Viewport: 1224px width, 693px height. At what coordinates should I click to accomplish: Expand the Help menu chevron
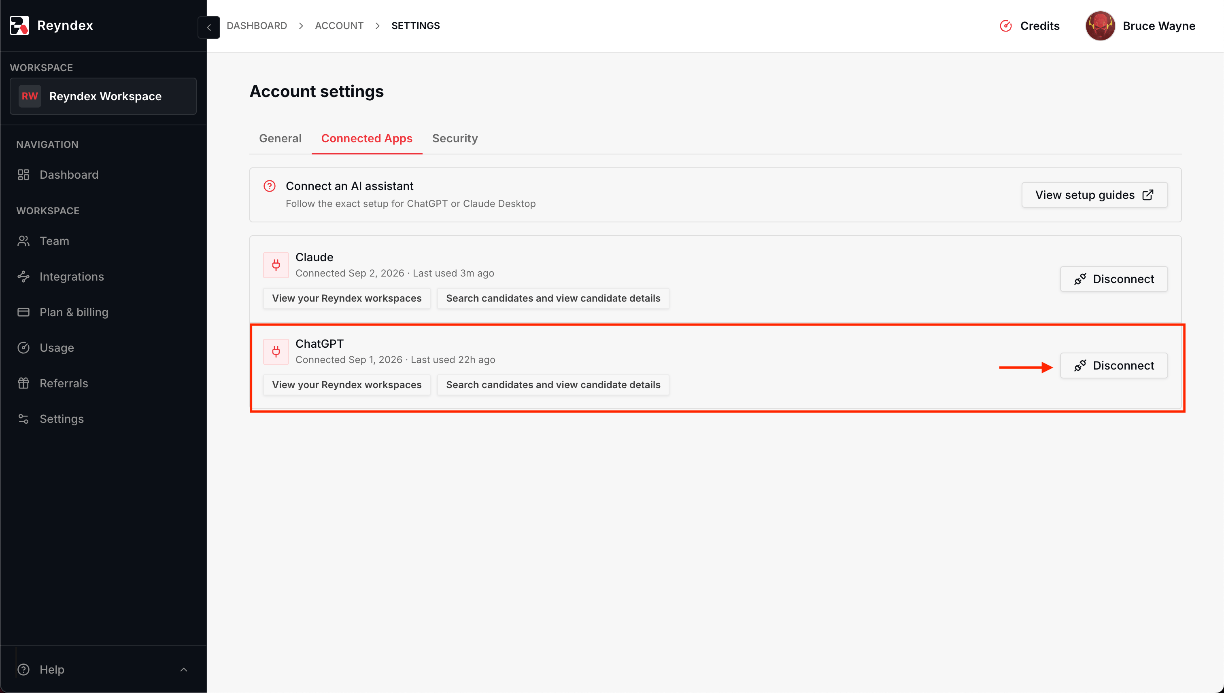tap(183, 670)
